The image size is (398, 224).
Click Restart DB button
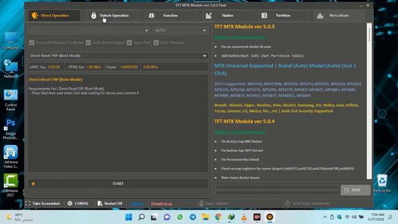110,203
